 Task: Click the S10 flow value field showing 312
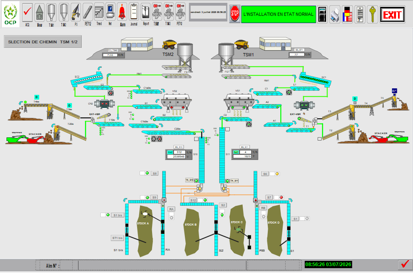coord(179,152)
